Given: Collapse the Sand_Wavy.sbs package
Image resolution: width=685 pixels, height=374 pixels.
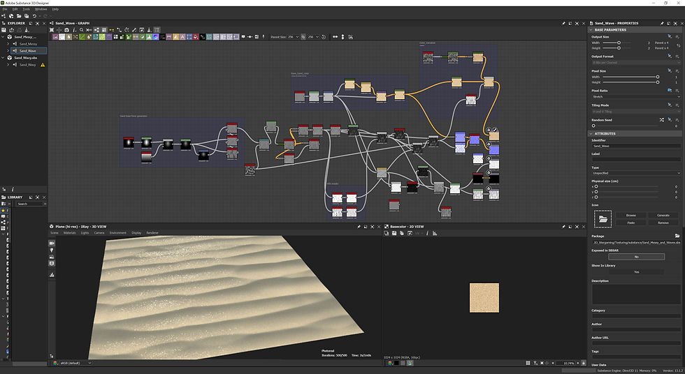Looking at the screenshot, I should pyautogui.click(x=3, y=58).
